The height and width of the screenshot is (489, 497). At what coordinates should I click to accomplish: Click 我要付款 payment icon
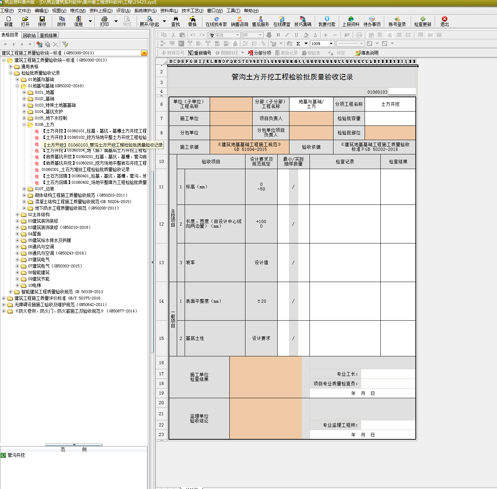coord(327,21)
